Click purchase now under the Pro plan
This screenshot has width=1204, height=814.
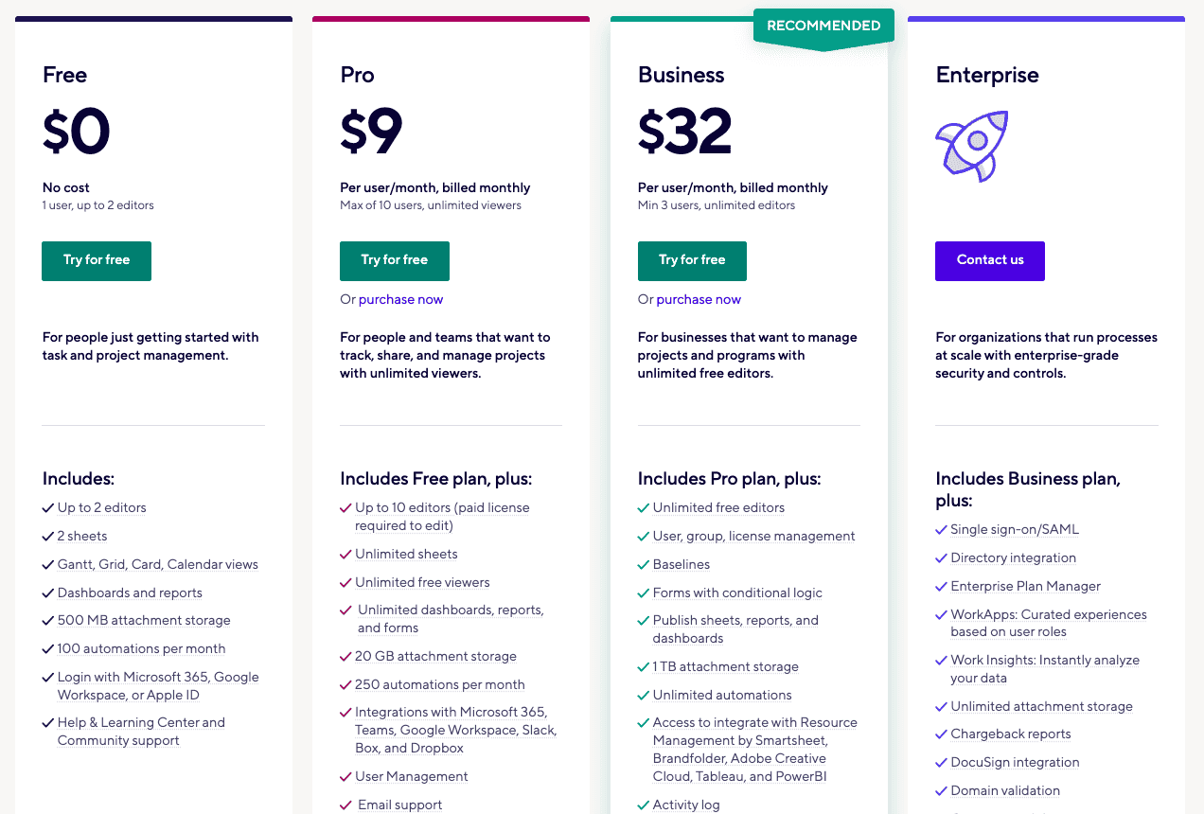point(400,298)
